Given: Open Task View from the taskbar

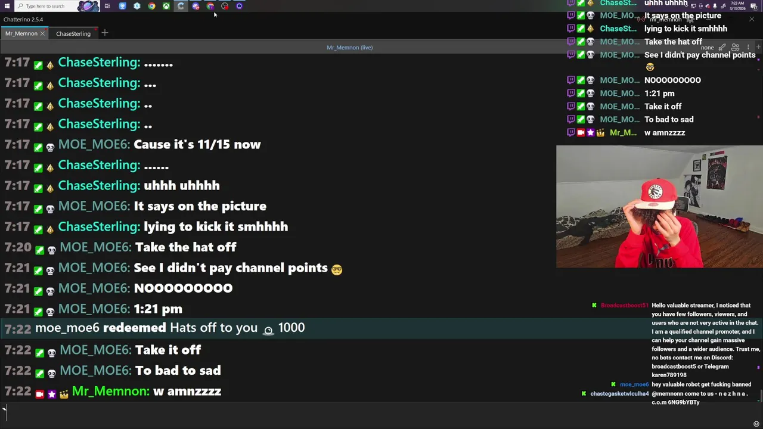Looking at the screenshot, I should 107,6.
